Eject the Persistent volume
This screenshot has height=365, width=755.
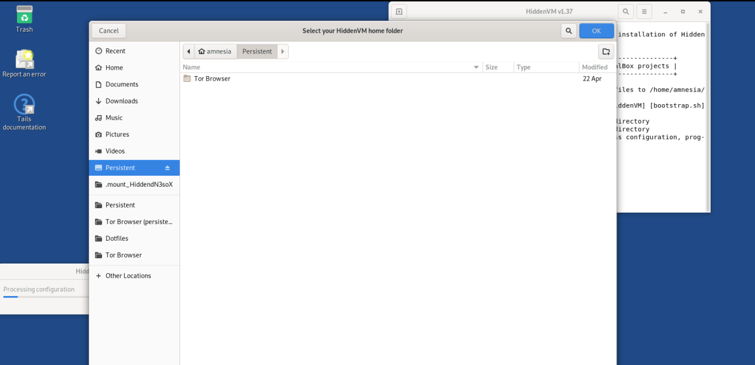[x=167, y=168]
